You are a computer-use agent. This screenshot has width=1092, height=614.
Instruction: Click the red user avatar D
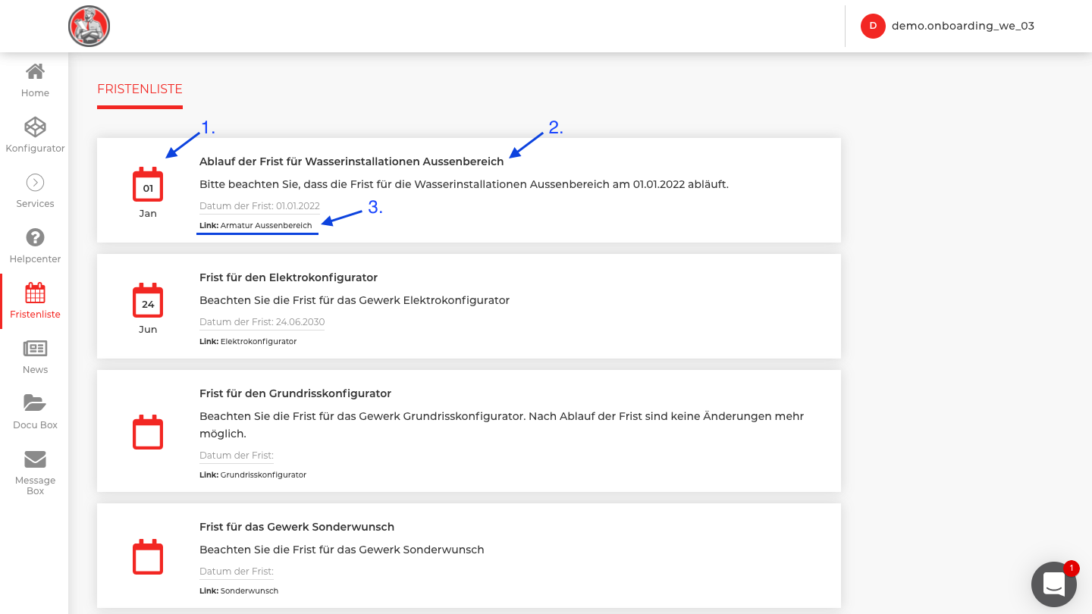point(873,26)
